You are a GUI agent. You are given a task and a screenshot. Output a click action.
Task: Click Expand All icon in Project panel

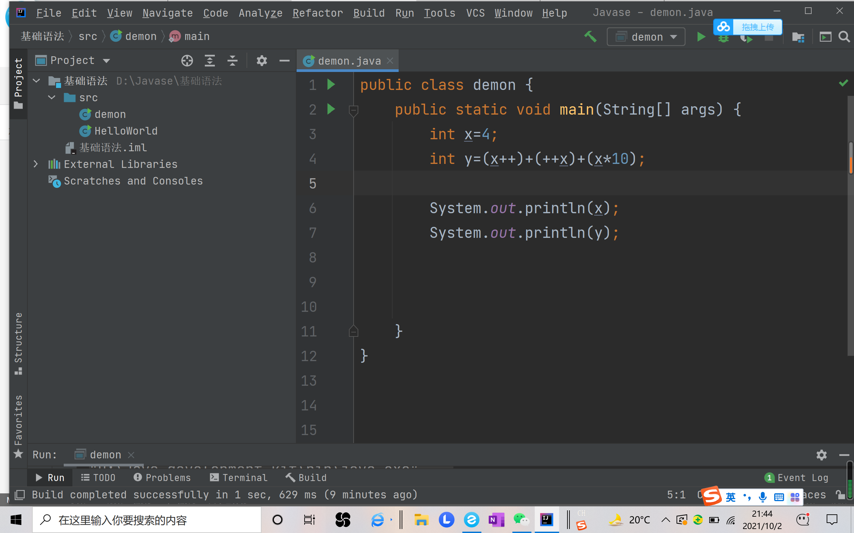(209, 61)
